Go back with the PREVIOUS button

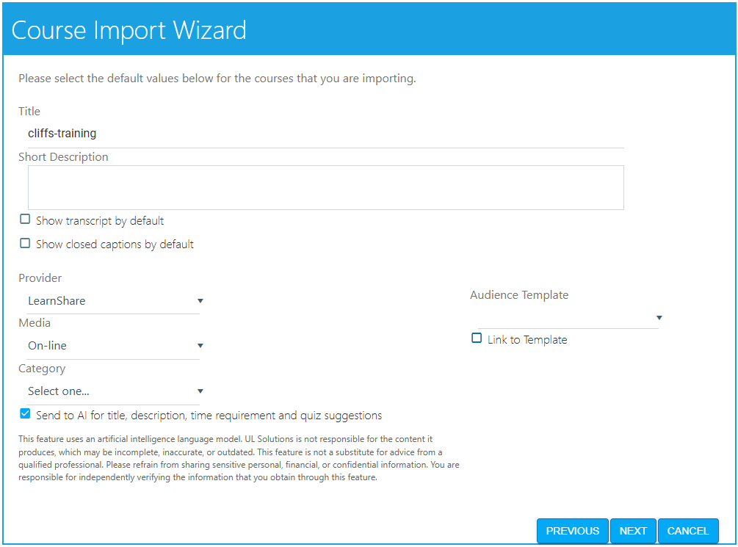coord(572,531)
